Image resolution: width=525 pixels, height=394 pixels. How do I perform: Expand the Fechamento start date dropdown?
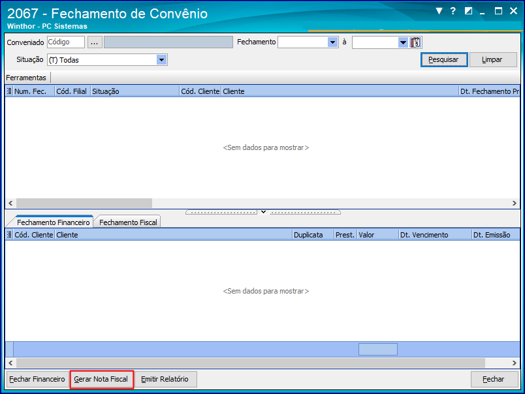coord(332,42)
